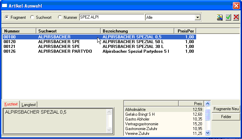Select the Fragment radio button

pyautogui.click(x=7, y=17)
